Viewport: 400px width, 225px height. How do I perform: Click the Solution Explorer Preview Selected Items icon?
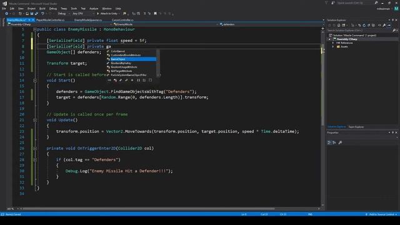[x=389, y=25]
